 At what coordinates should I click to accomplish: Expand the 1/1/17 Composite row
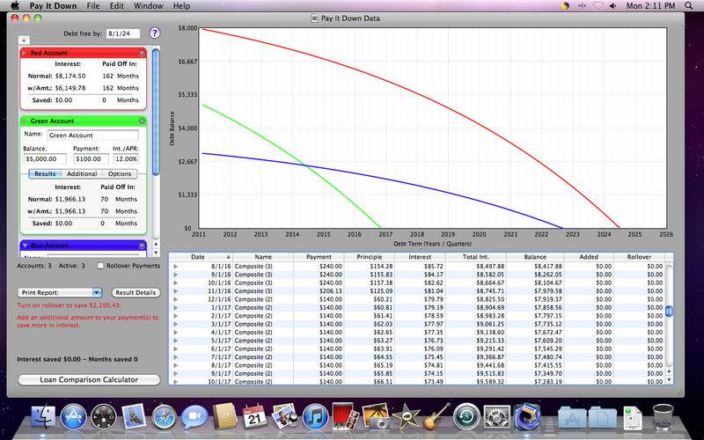point(175,307)
